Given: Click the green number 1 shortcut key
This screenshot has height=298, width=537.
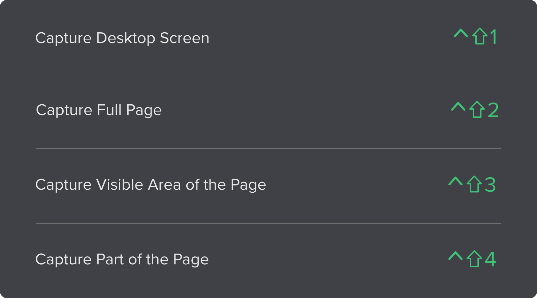Looking at the screenshot, I should [x=493, y=37].
